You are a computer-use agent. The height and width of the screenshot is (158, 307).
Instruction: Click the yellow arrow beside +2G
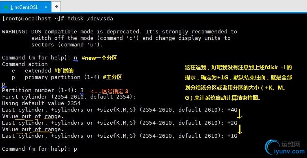point(240,129)
